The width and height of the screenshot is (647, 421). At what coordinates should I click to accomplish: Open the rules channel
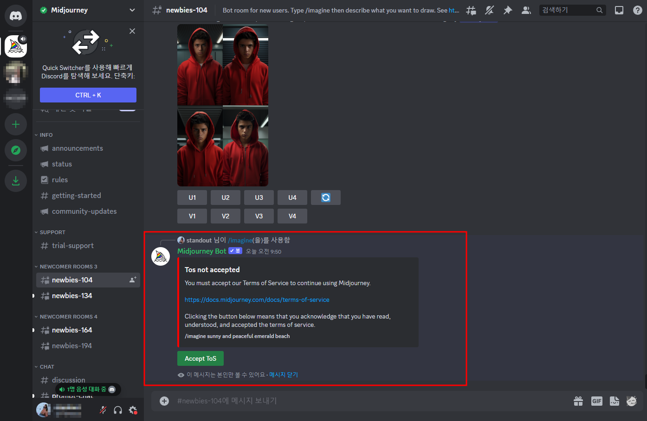(88, 180)
